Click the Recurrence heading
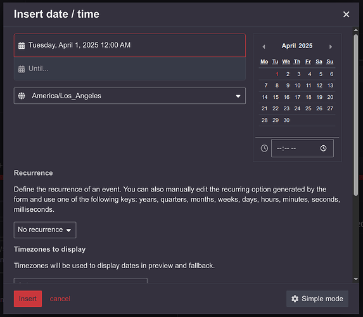Image resolution: width=363 pixels, height=317 pixels. pyautogui.click(x=34, y=173)
